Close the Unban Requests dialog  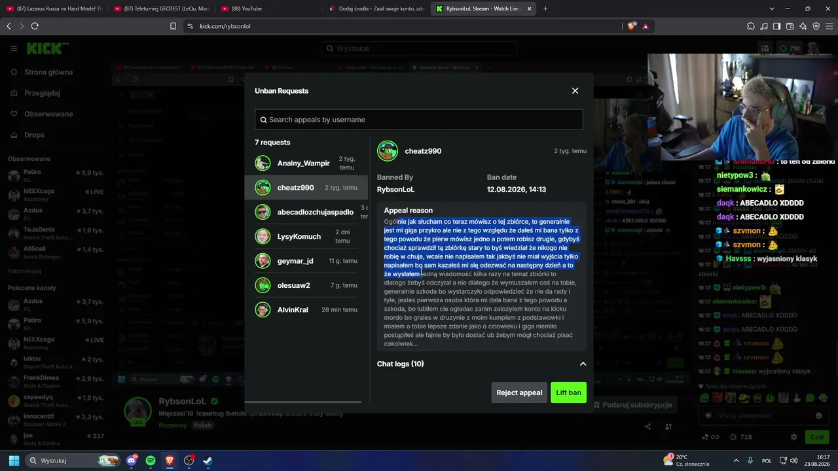click(575, 91)
